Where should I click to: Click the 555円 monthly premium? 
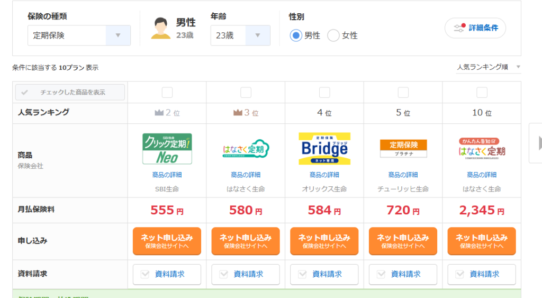167,210
